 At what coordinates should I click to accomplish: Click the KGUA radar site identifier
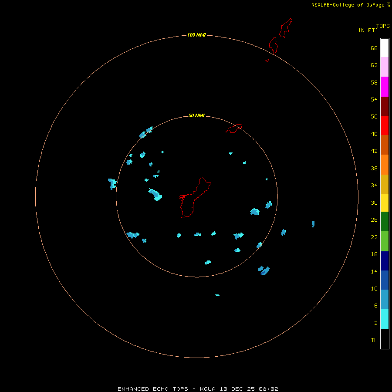coord(207,389)
